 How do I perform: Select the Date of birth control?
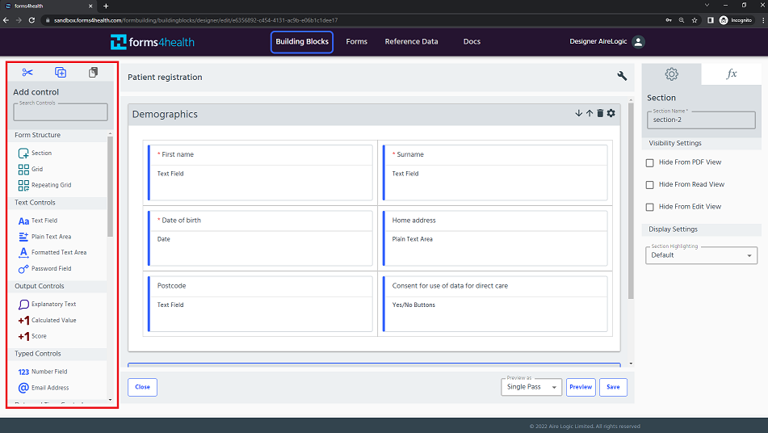point(260,238)
